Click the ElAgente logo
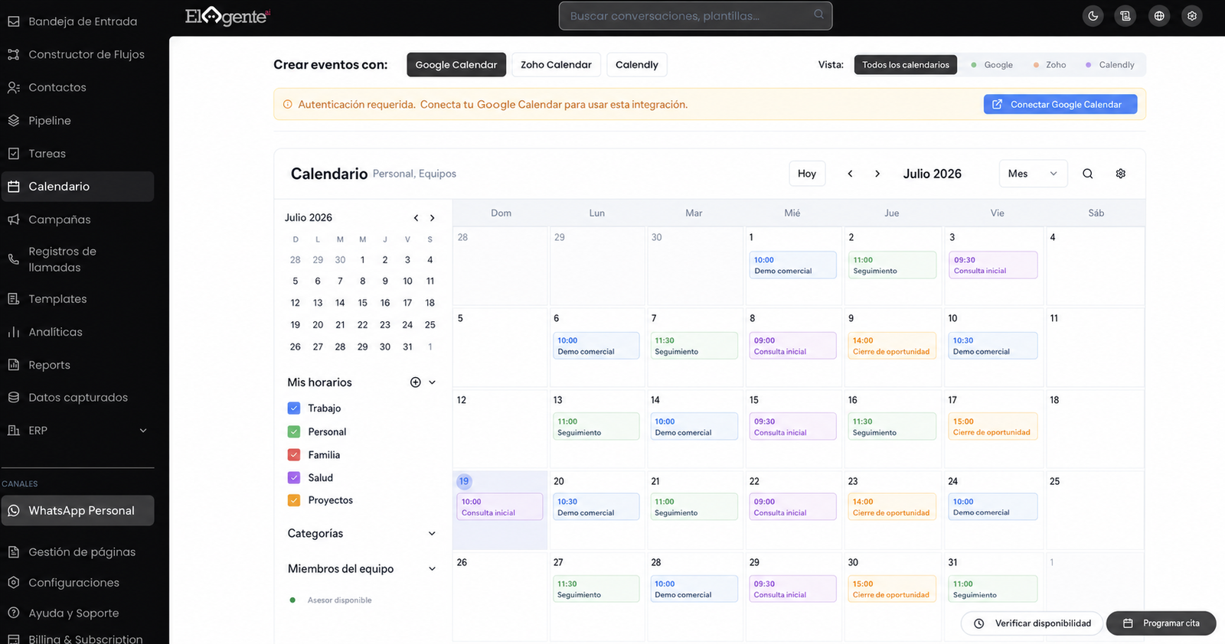The image size is (1225, 644). tap(227, 15)
